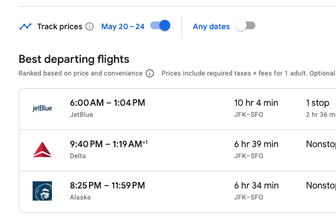
Task: Click the JetBlue airline logo
Action: 43,109
